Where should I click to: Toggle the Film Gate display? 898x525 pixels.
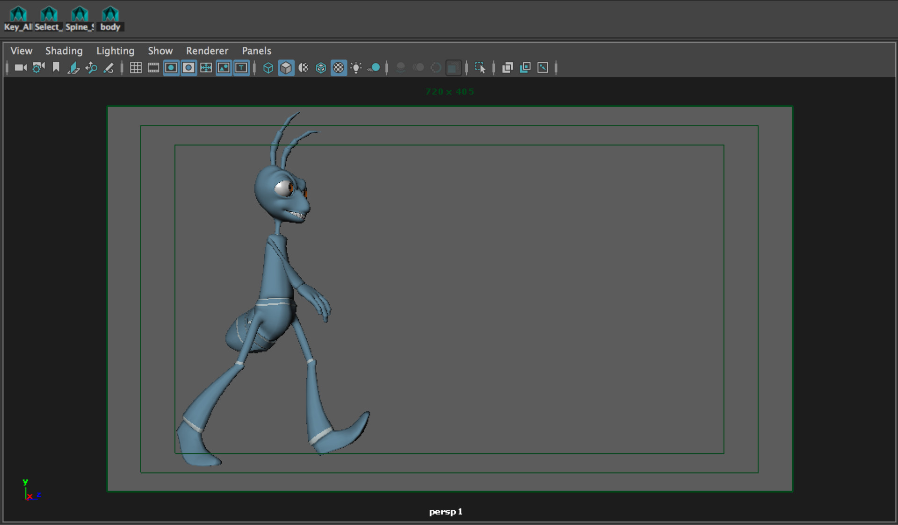[x=153, y=68]
